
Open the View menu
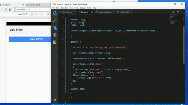72,8
